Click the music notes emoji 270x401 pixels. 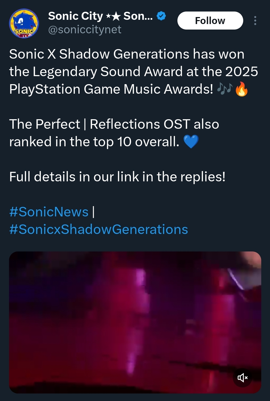(225, 89)
